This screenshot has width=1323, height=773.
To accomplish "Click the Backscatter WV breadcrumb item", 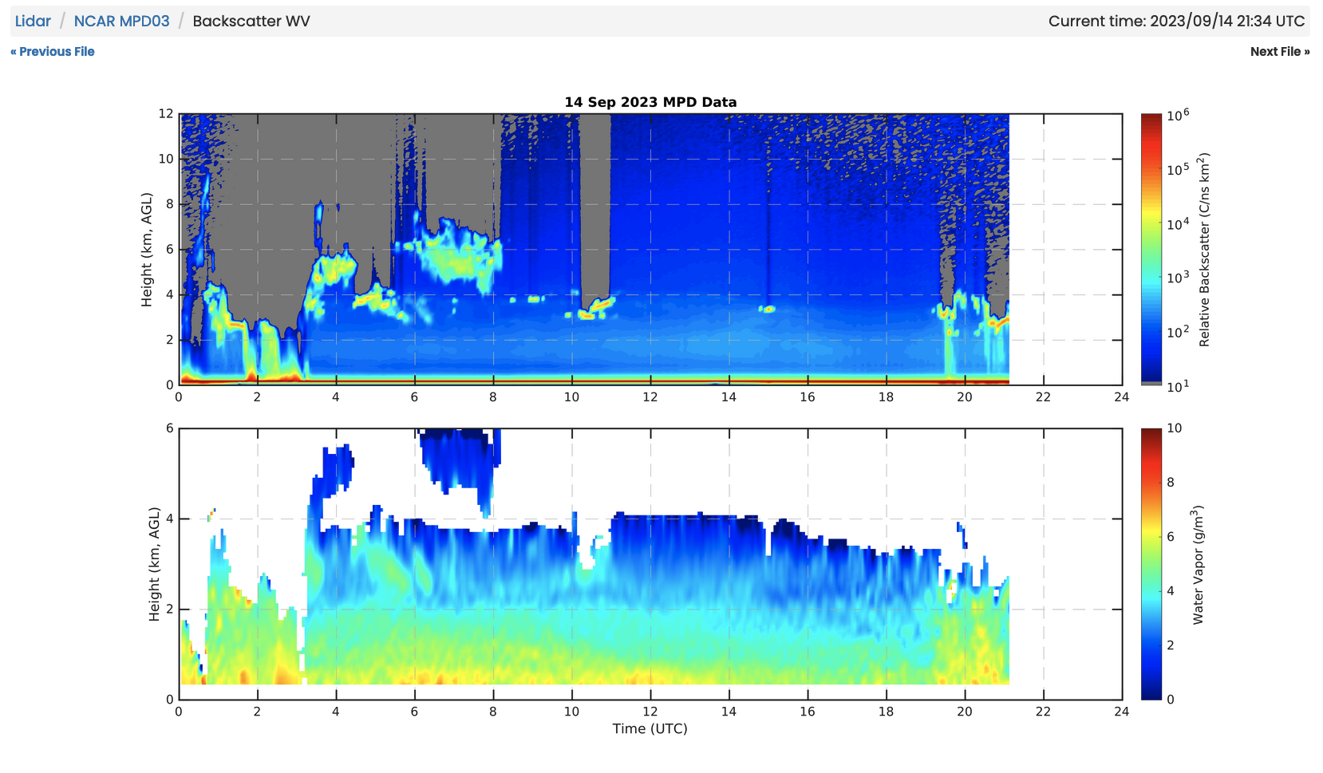I will coord(251,22).
